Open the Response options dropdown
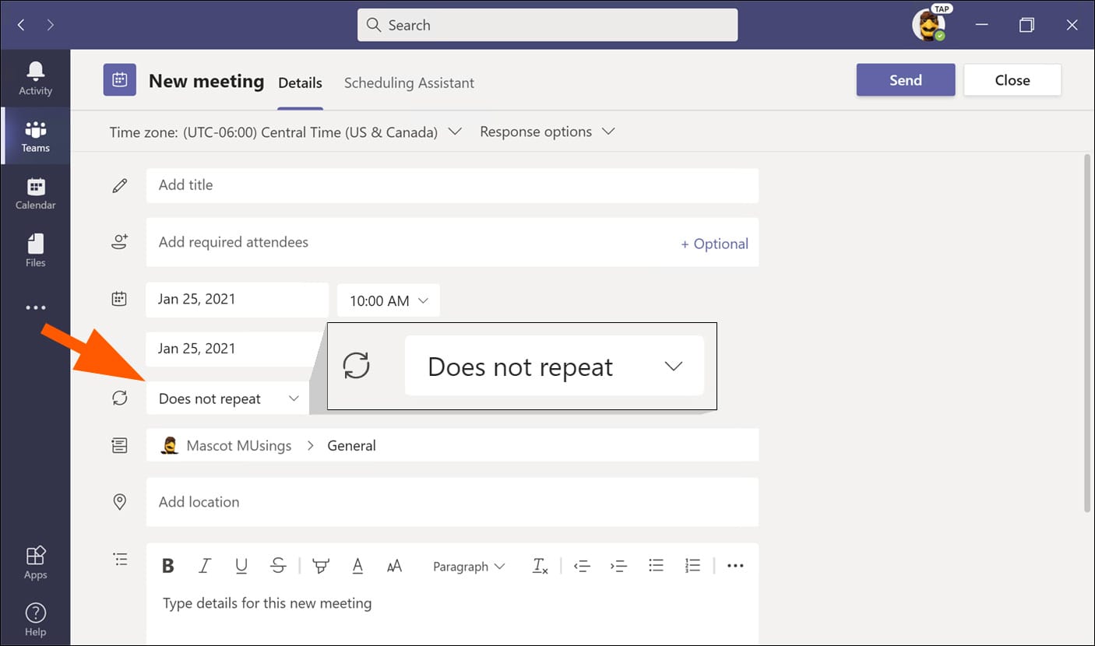 coord(547,132)
